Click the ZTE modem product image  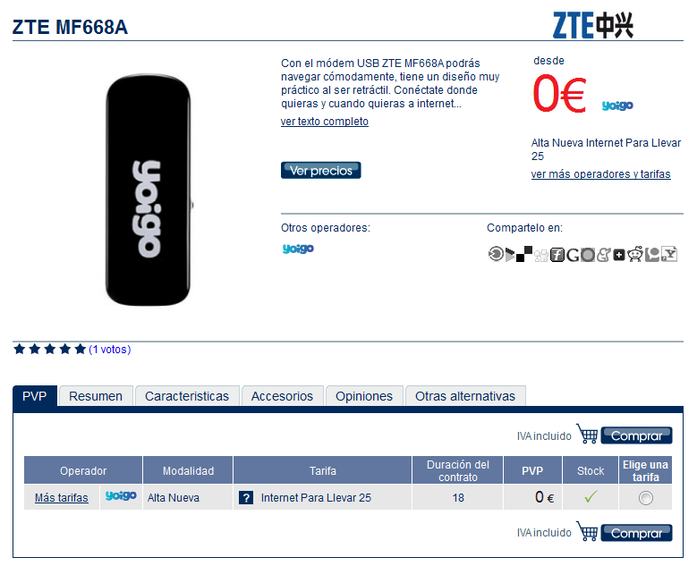tap(148, 190)
